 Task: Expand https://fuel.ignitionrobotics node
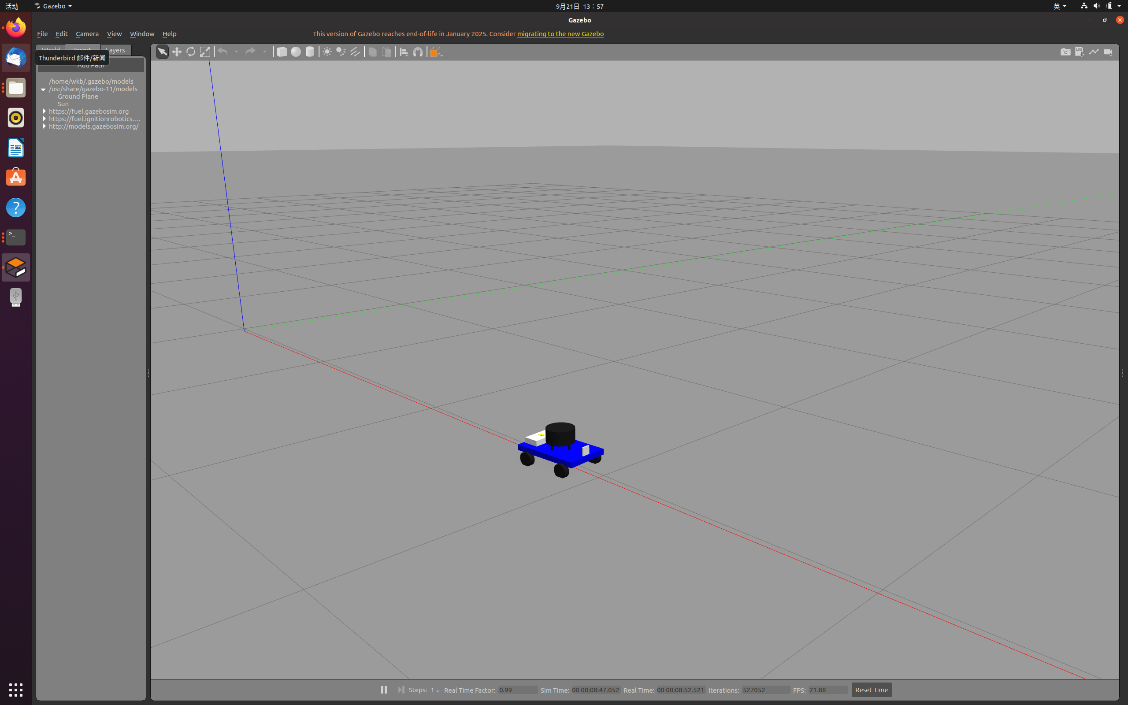[x=44, y=119]
